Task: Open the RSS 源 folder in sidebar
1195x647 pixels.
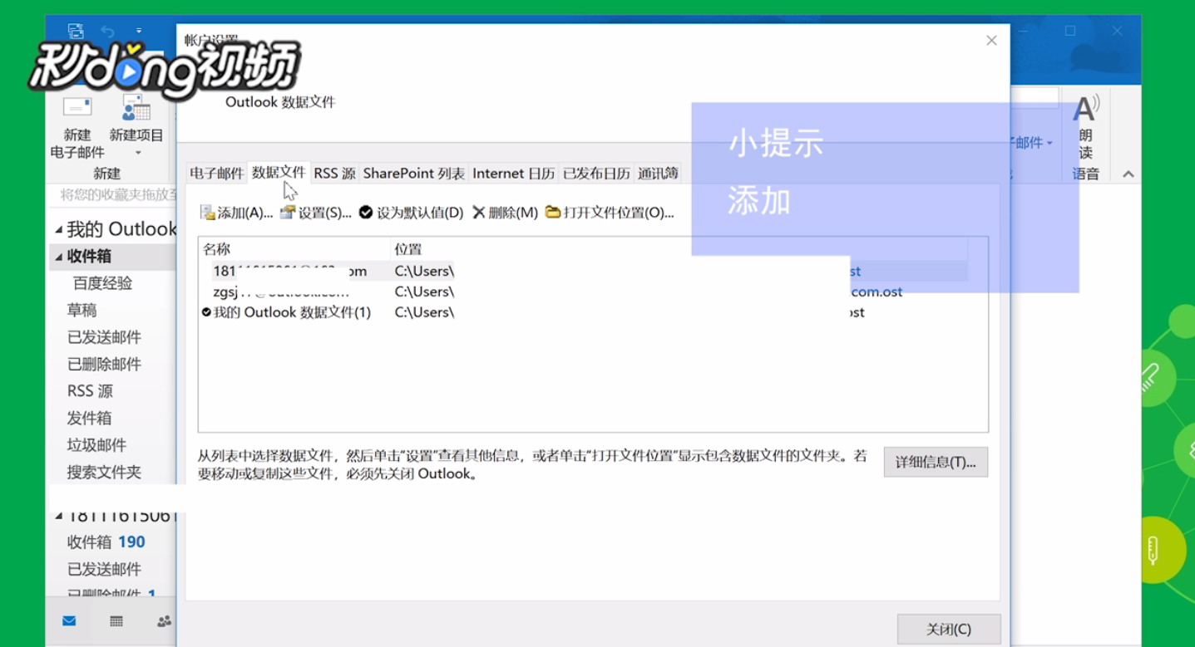Action: pyautogui.click(x=90, y=391)
